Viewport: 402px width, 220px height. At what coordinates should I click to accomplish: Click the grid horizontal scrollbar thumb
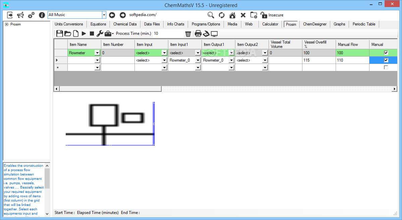[111, 89]
